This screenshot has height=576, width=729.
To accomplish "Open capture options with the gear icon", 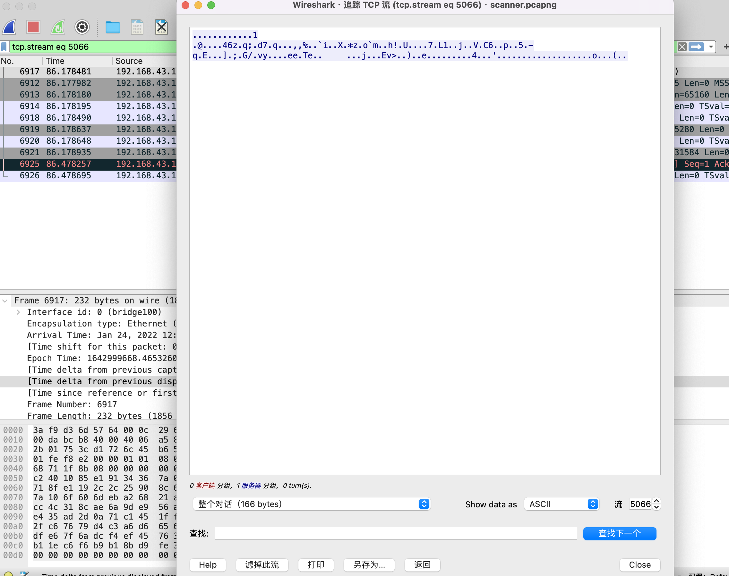I will [82, 27].
